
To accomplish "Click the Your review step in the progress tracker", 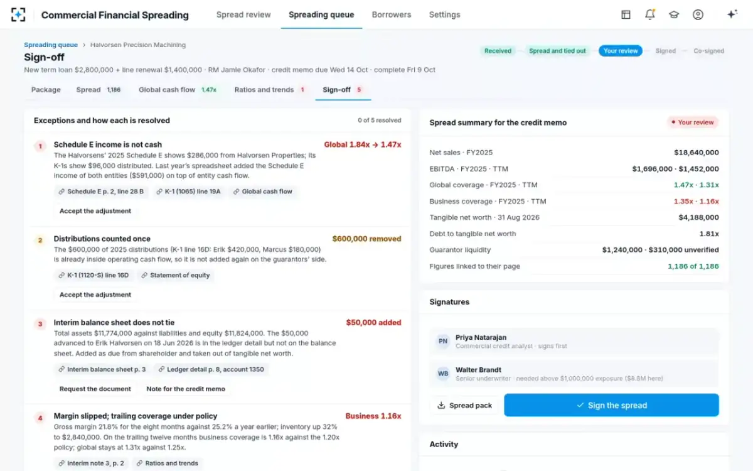I will click(620, 51).
